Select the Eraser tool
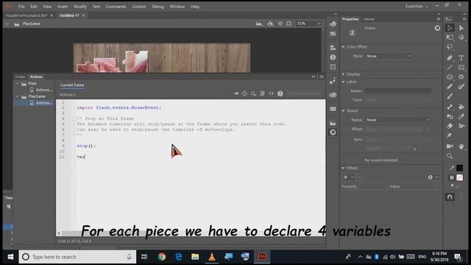This screenshot has height=265, width=471. pos(450,126)
